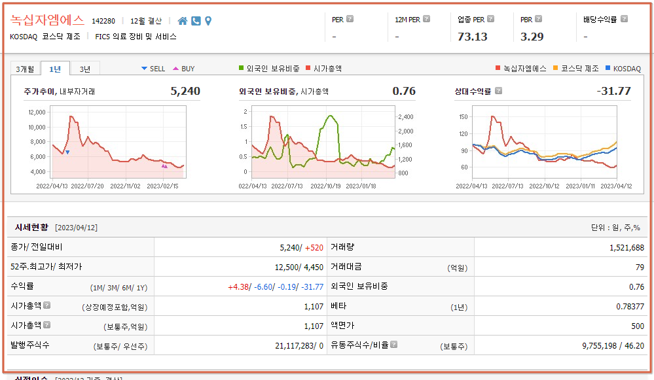Image resolution: width=654 pixels, height=380 pixels.
Task: Click red 녹십자엠에스 legend swatch
Action: pyautogui.click(x=498, y=68)
